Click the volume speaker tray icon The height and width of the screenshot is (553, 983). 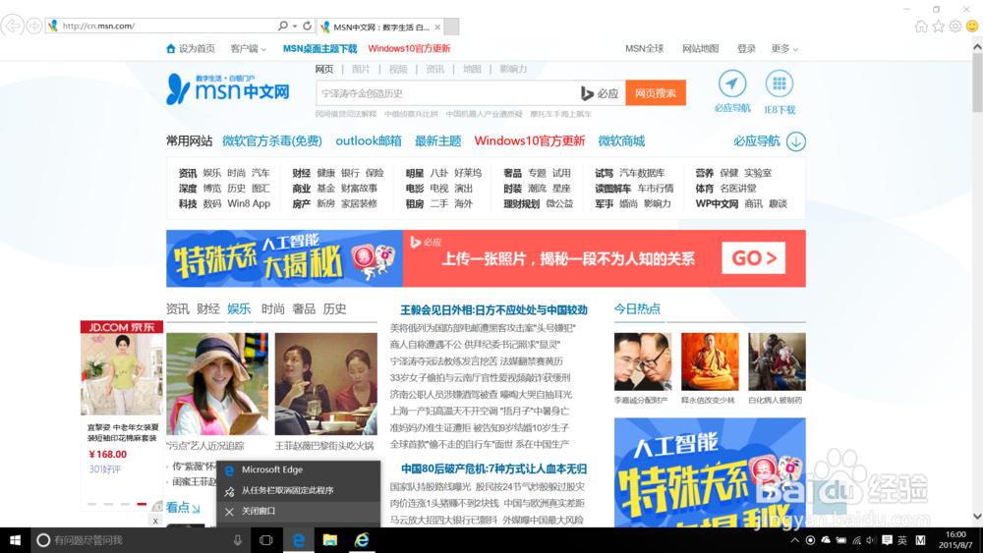871,540
